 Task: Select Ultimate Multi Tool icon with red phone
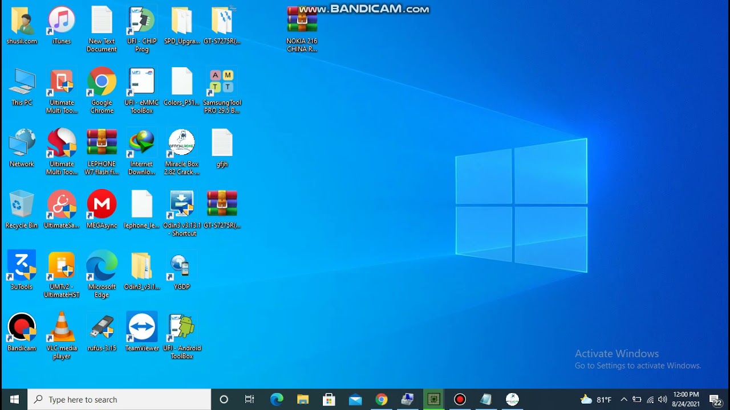[62, 91]
